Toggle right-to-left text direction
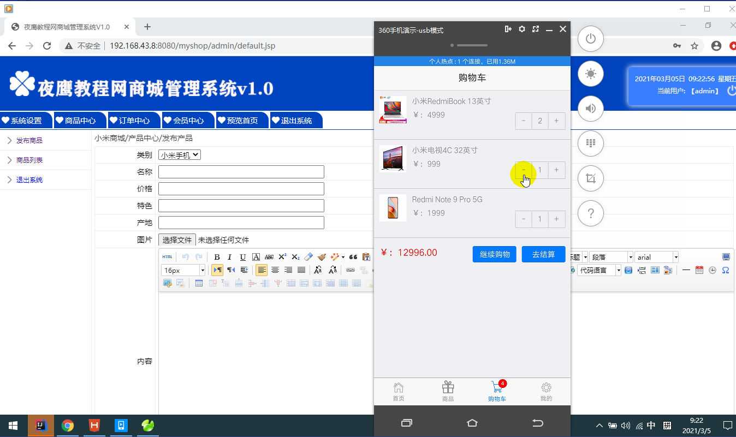Viewport: 736px width, 437px height. (231, 270)
